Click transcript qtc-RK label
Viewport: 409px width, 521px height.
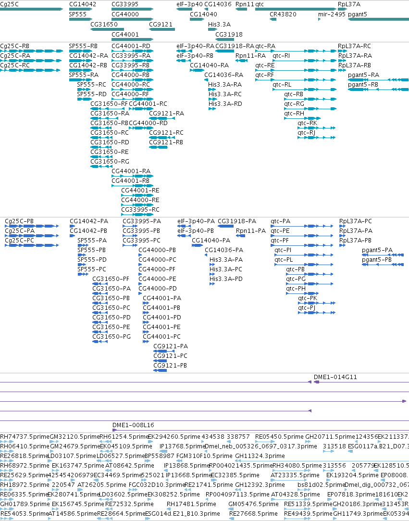tap(308, 123)
